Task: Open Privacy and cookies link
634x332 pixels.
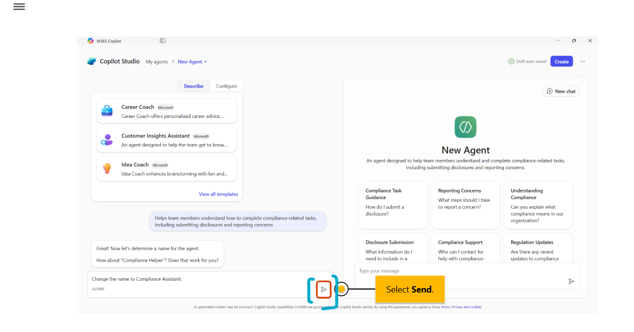Action: (x=467, y=307)
